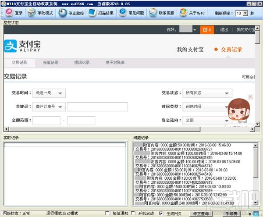The width and height of the screenshot is (263, 217).
Task: Click 问题记录 list scroll-down arrow
Action: pos(255,203)
